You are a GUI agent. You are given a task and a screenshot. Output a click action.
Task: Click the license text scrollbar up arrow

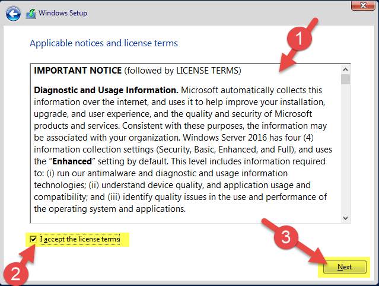point(345,69)
